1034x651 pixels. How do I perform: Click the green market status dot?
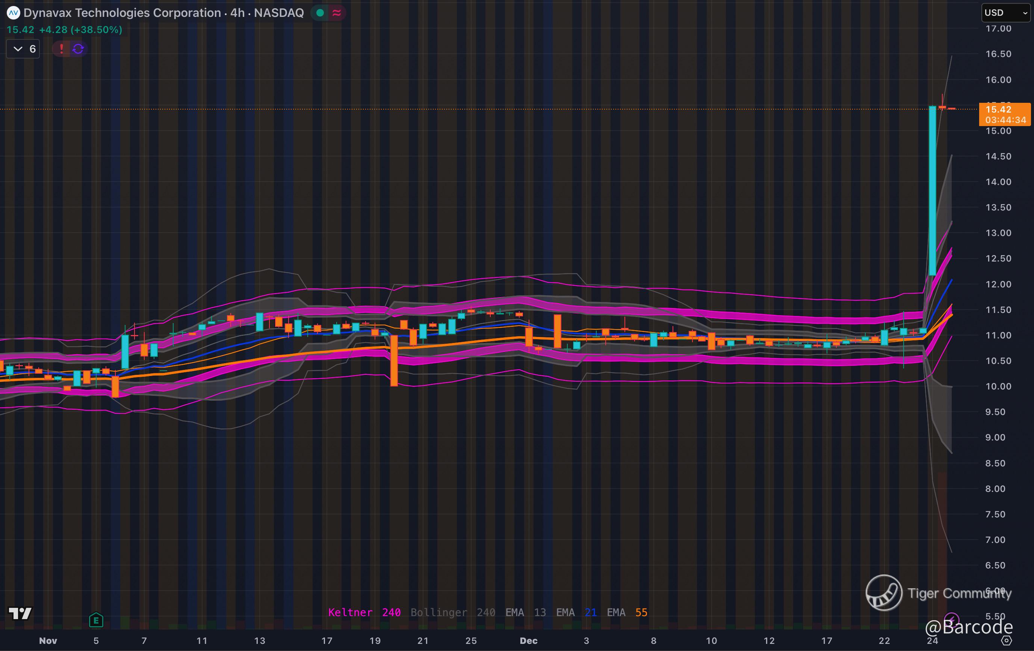click(320, 13)
